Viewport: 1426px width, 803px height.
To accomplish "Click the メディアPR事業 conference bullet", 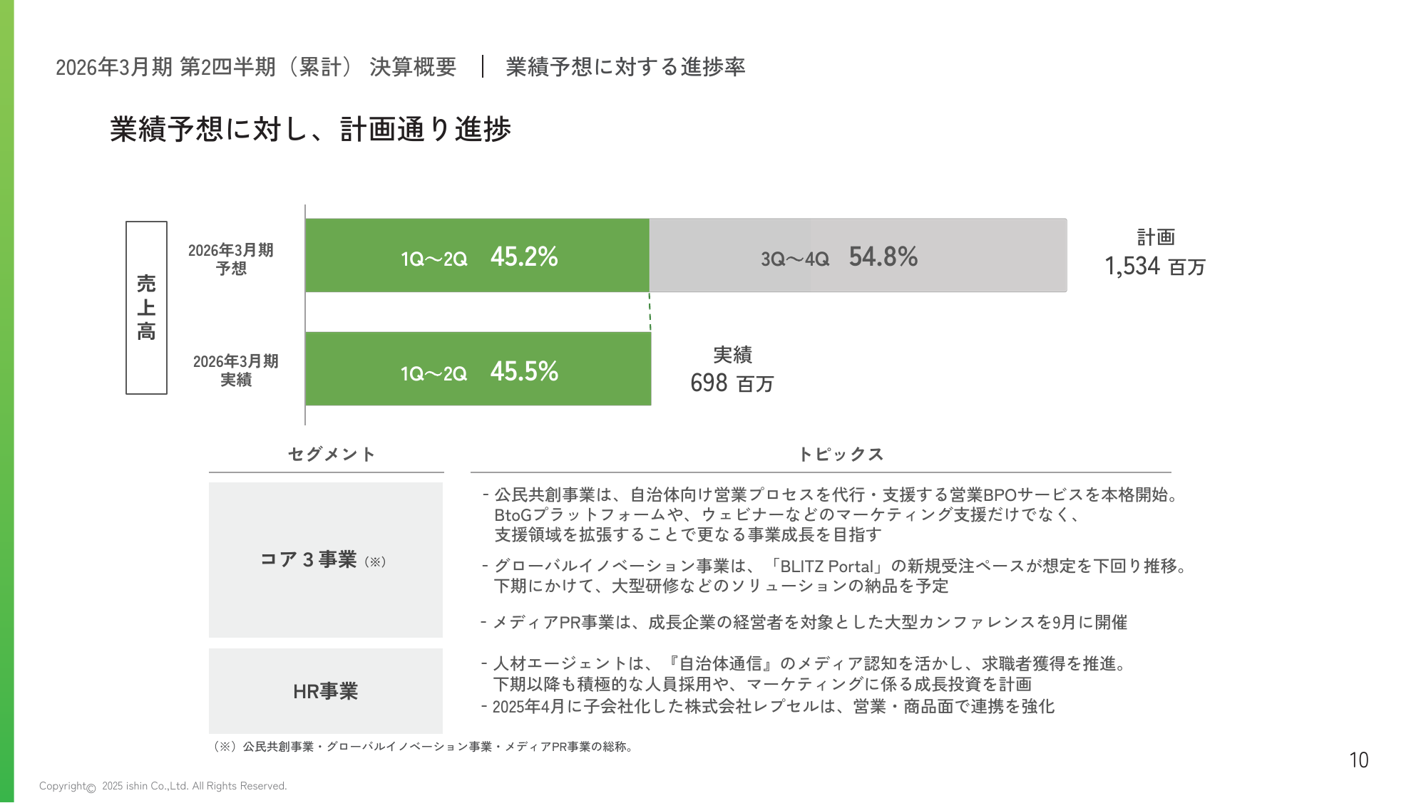I will pos(804,623).
